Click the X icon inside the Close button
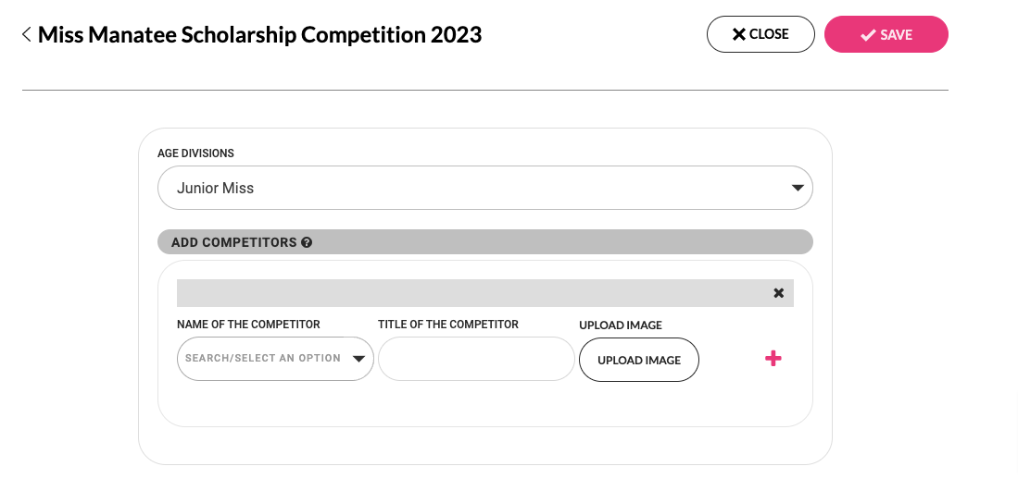Image resolution: width=1018 pixels, height=491 pixels. pyautogui.click(x=738, y=34)
